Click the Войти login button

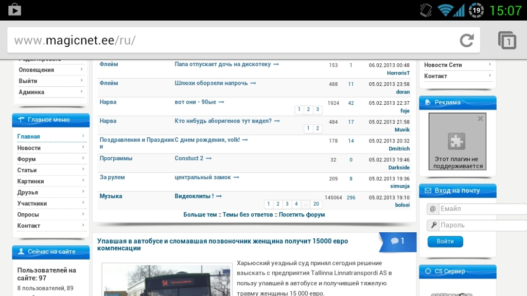(x=445, y=242)
